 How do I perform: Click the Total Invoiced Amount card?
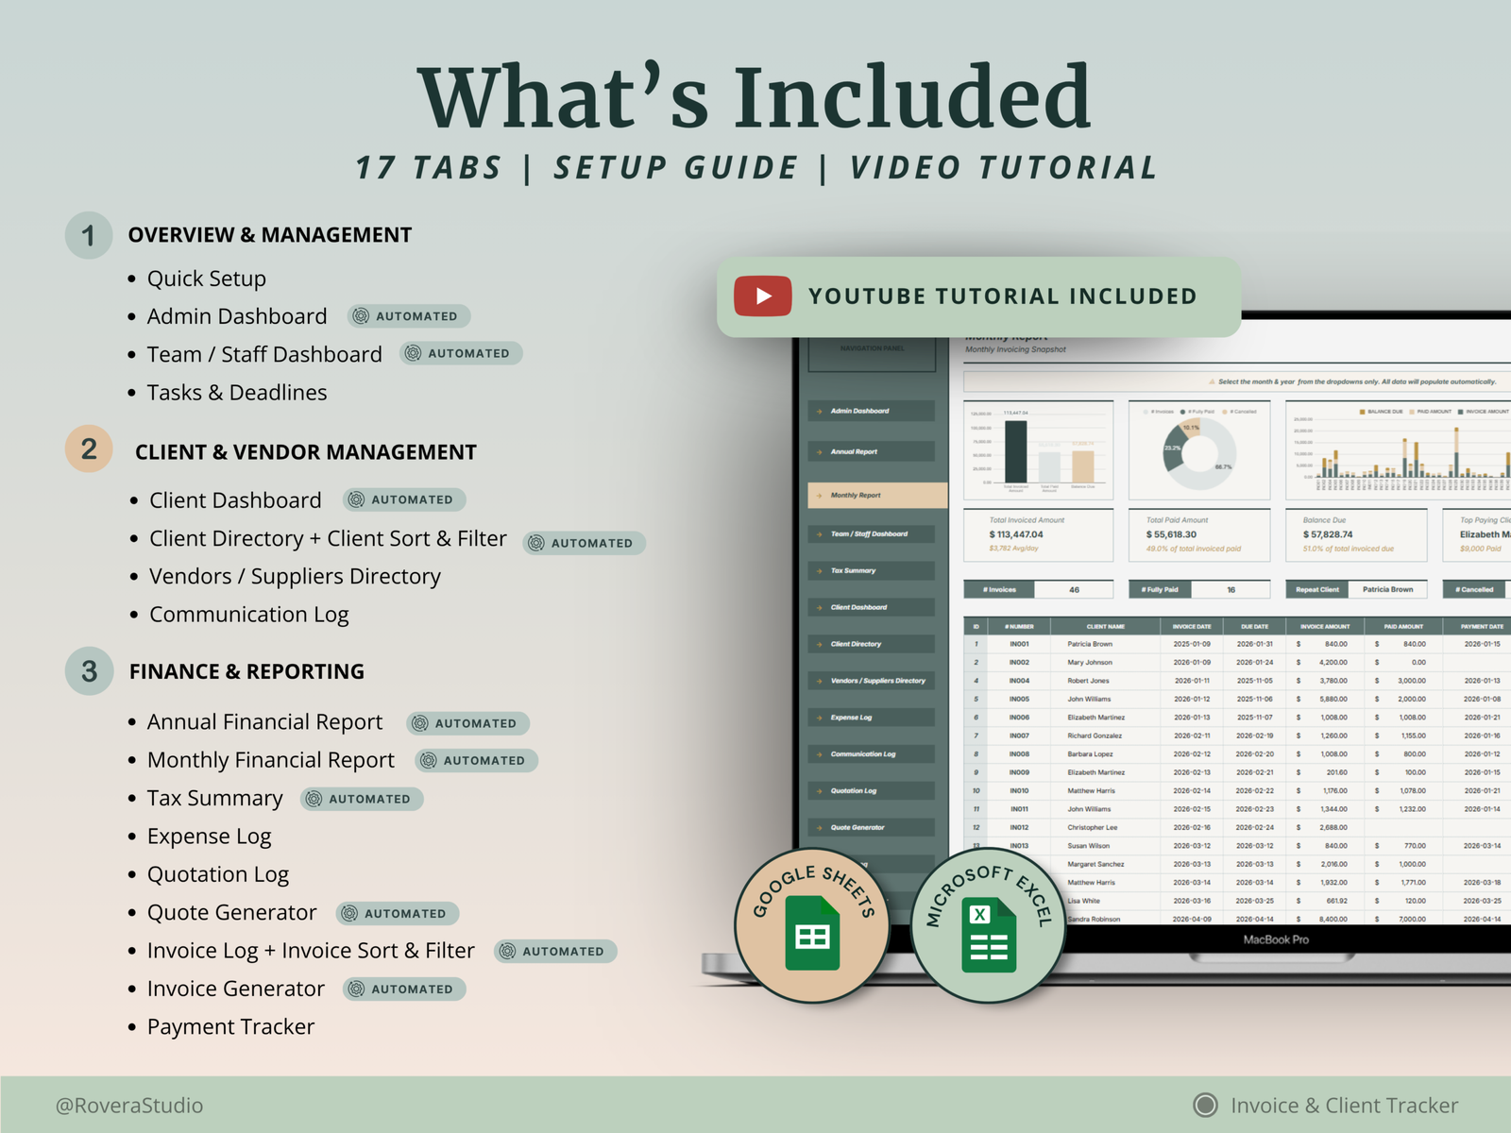1038,535
